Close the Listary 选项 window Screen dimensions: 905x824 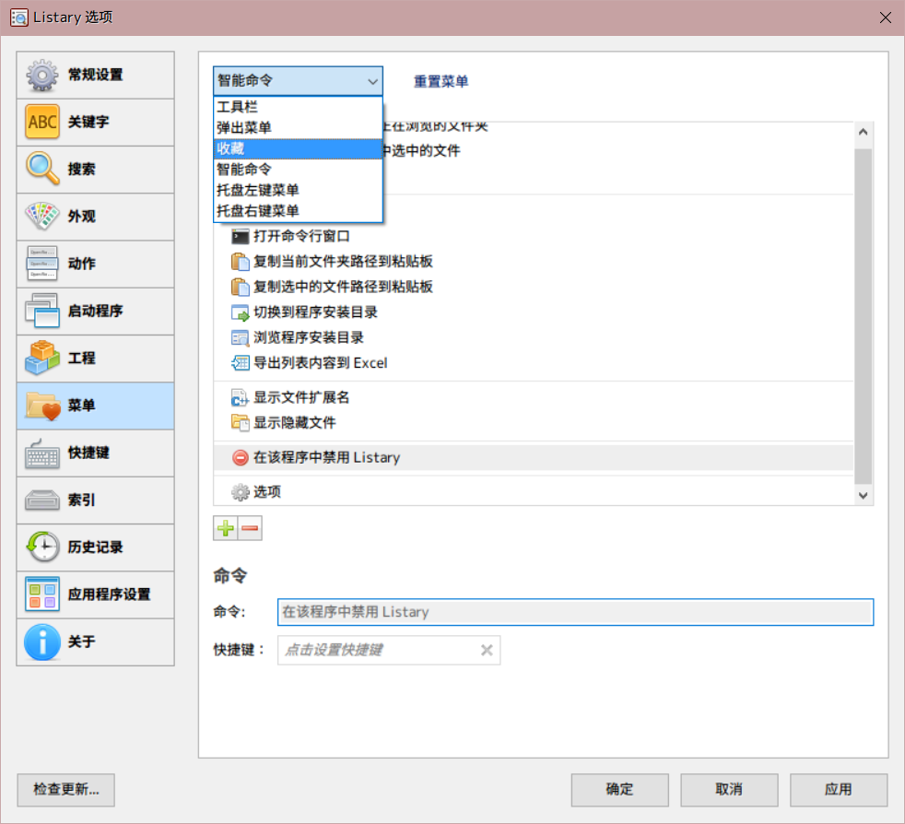886,18
